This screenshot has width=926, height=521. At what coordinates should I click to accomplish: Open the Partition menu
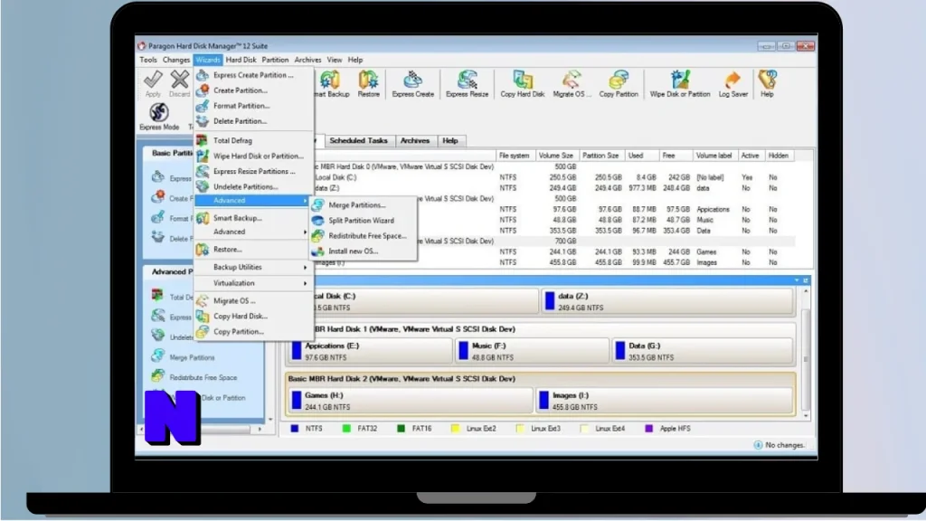point(275,60)
